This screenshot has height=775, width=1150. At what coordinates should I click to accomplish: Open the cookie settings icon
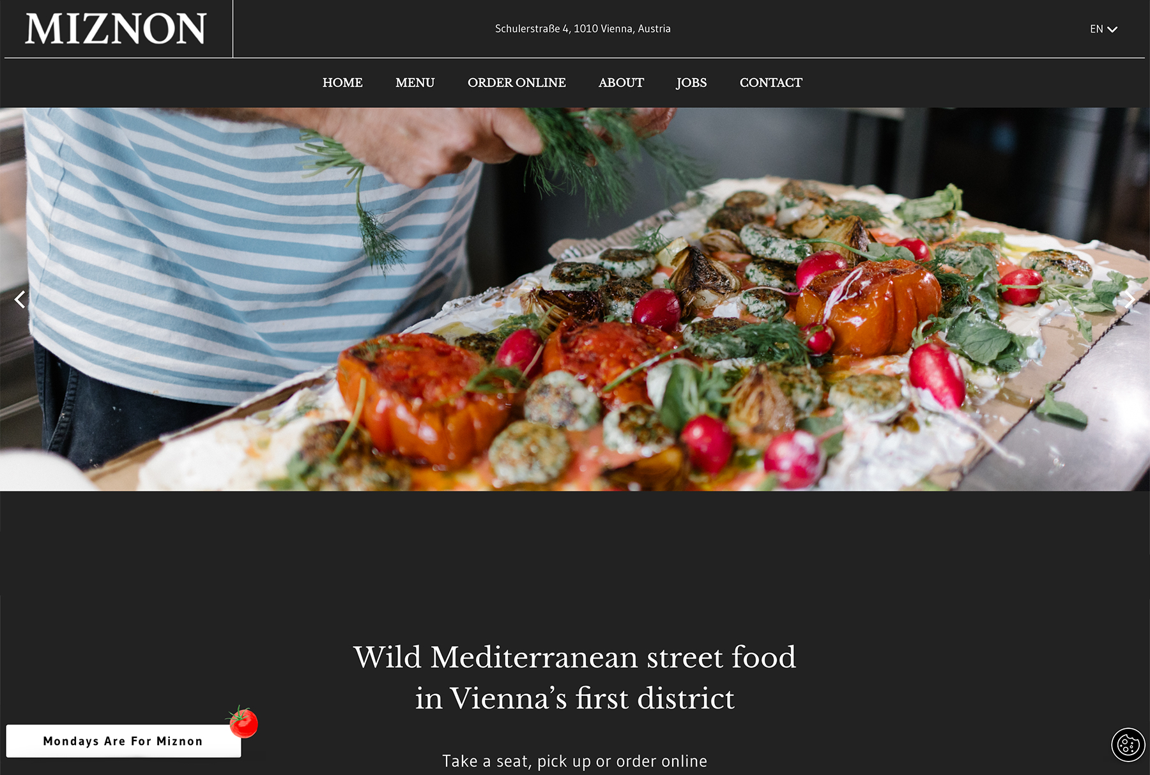[x=1128, y=745]
